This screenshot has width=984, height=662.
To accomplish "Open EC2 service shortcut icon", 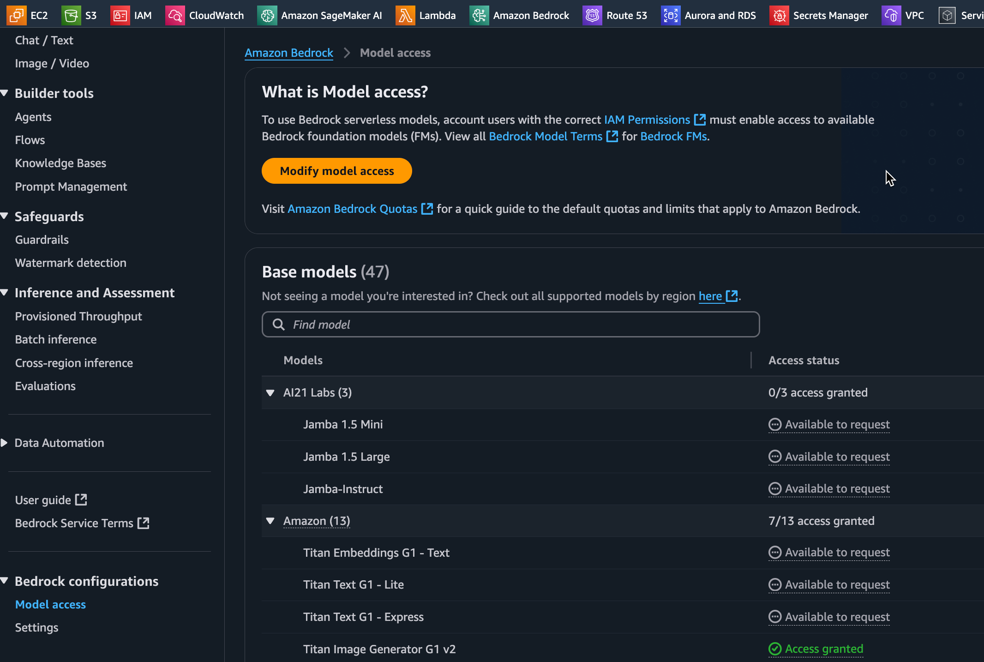I will [x=17, y=15].
